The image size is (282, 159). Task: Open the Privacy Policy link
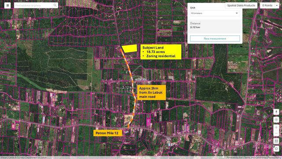click(274, 158)
